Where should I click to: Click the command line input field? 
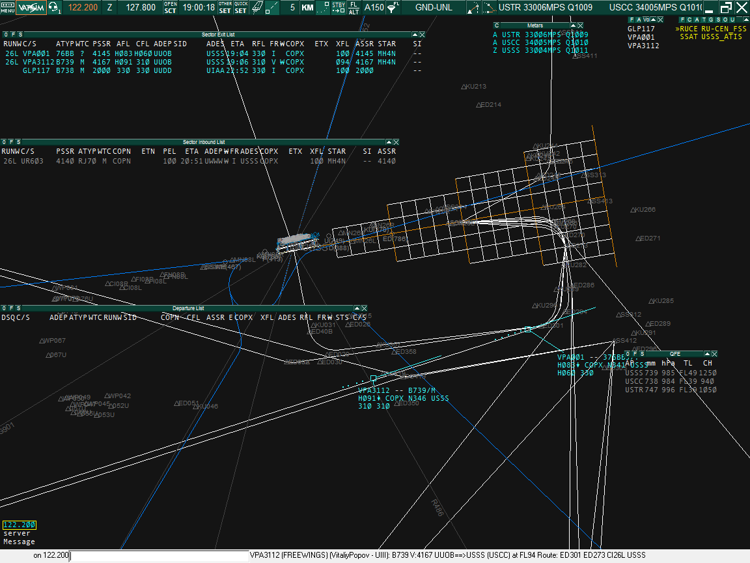(x=160, y=555)
